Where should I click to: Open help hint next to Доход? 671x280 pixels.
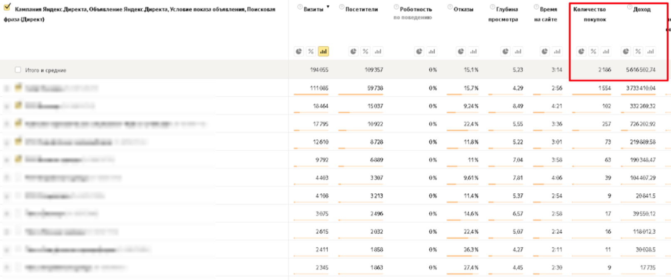[630, 7]
